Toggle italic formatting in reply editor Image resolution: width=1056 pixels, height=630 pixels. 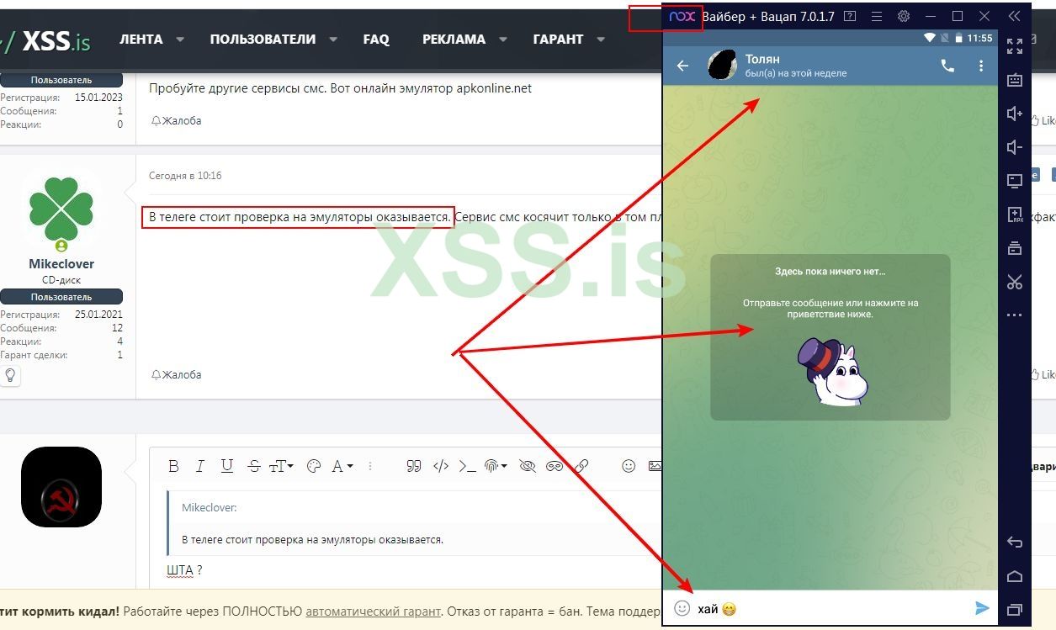199,466
